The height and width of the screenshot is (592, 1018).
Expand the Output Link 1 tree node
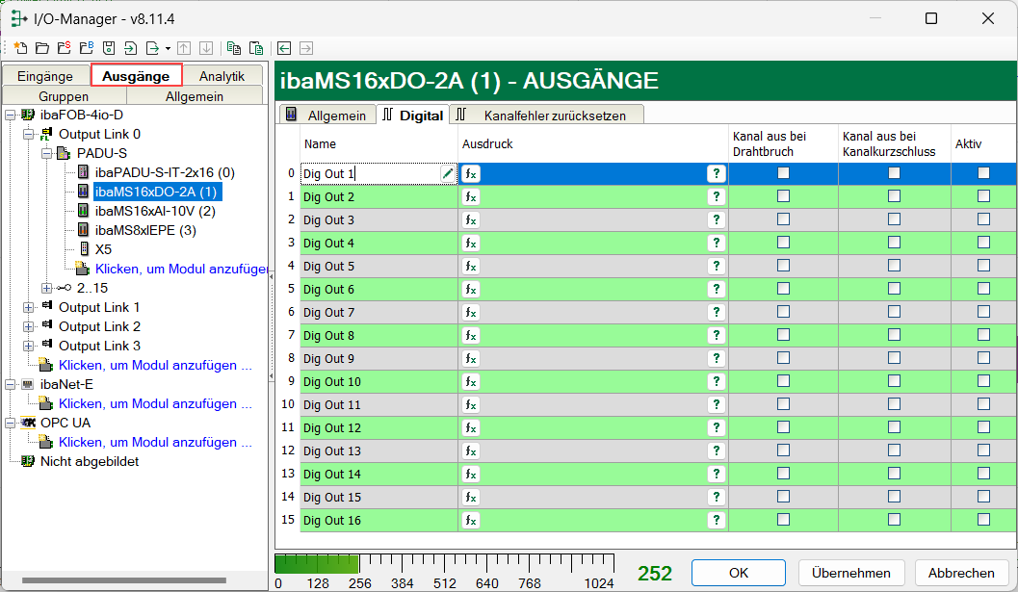(x=28, y=307)
